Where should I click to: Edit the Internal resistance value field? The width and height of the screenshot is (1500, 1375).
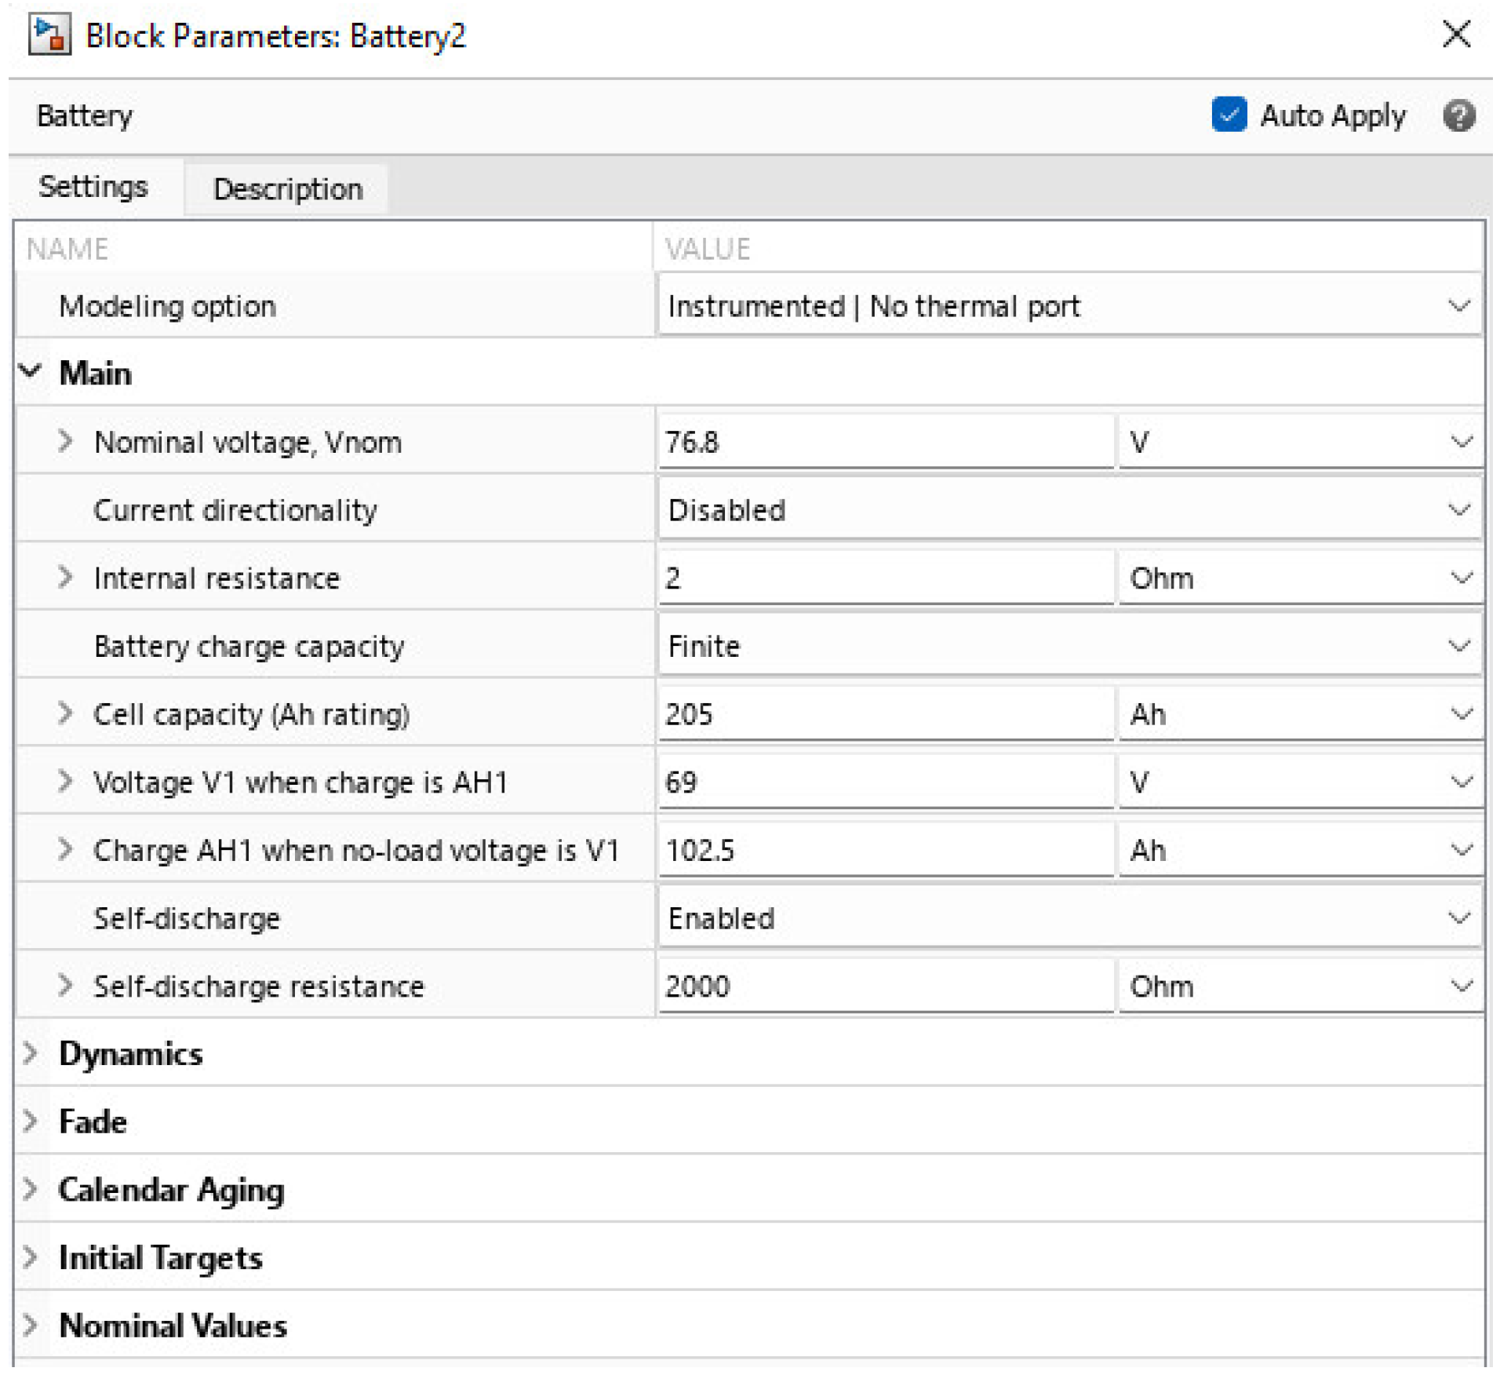tap(885, 578)
